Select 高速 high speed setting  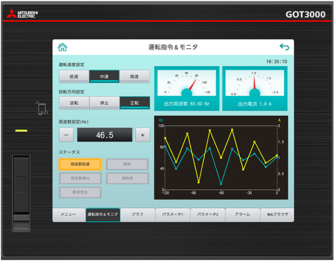click(x=135, y=77)
